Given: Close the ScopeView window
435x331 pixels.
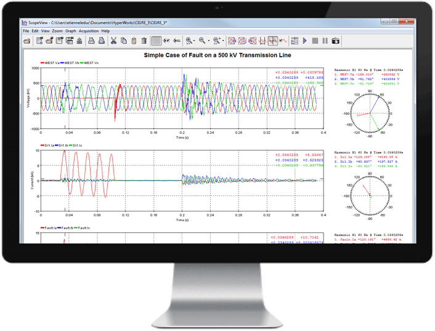Looking at the screenshot, I should 406,22.
